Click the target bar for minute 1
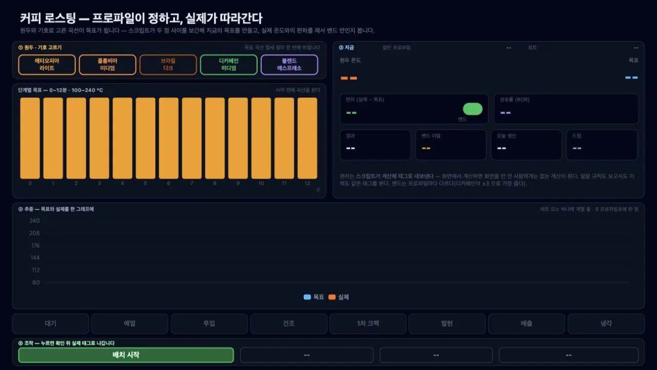 point(53,138)
